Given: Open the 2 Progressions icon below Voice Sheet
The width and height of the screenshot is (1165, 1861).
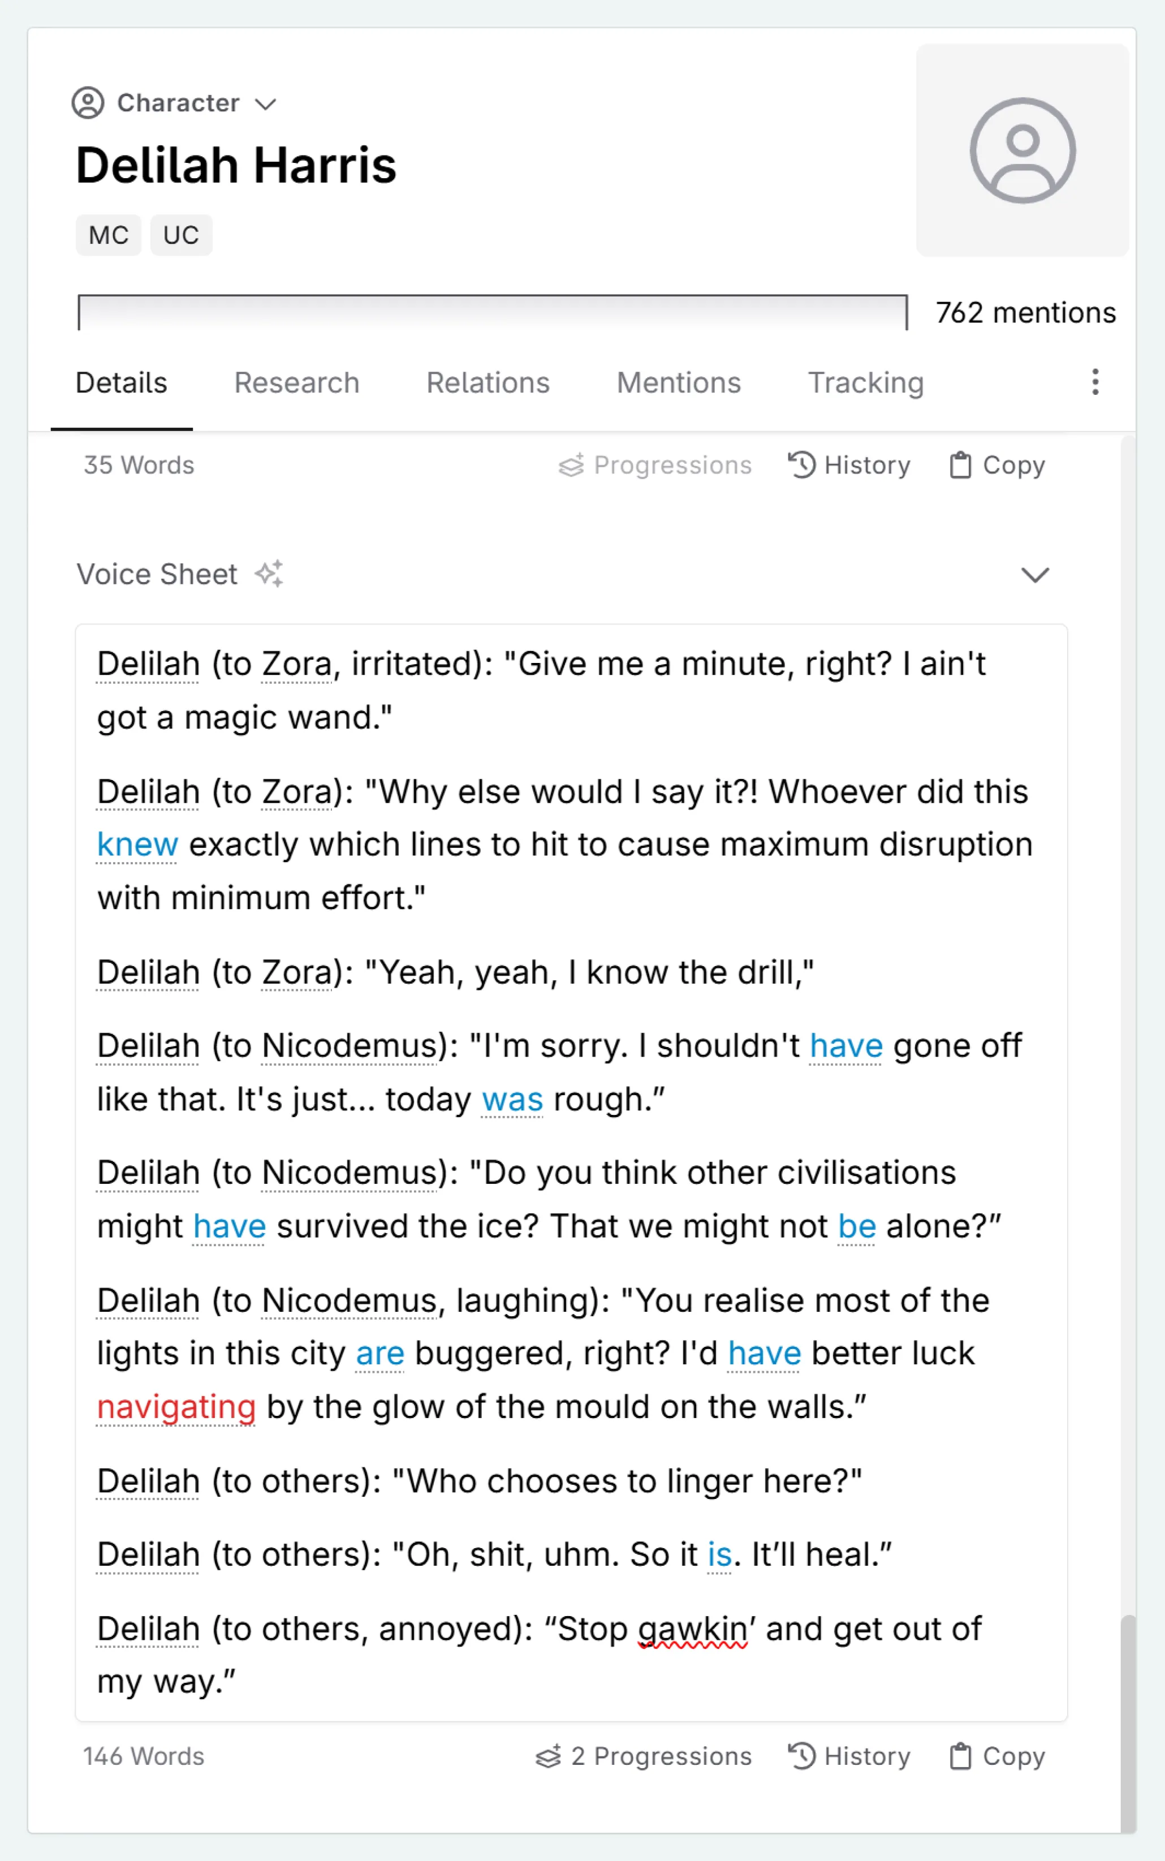Looking at the screenshot, I should point(549,1756).
